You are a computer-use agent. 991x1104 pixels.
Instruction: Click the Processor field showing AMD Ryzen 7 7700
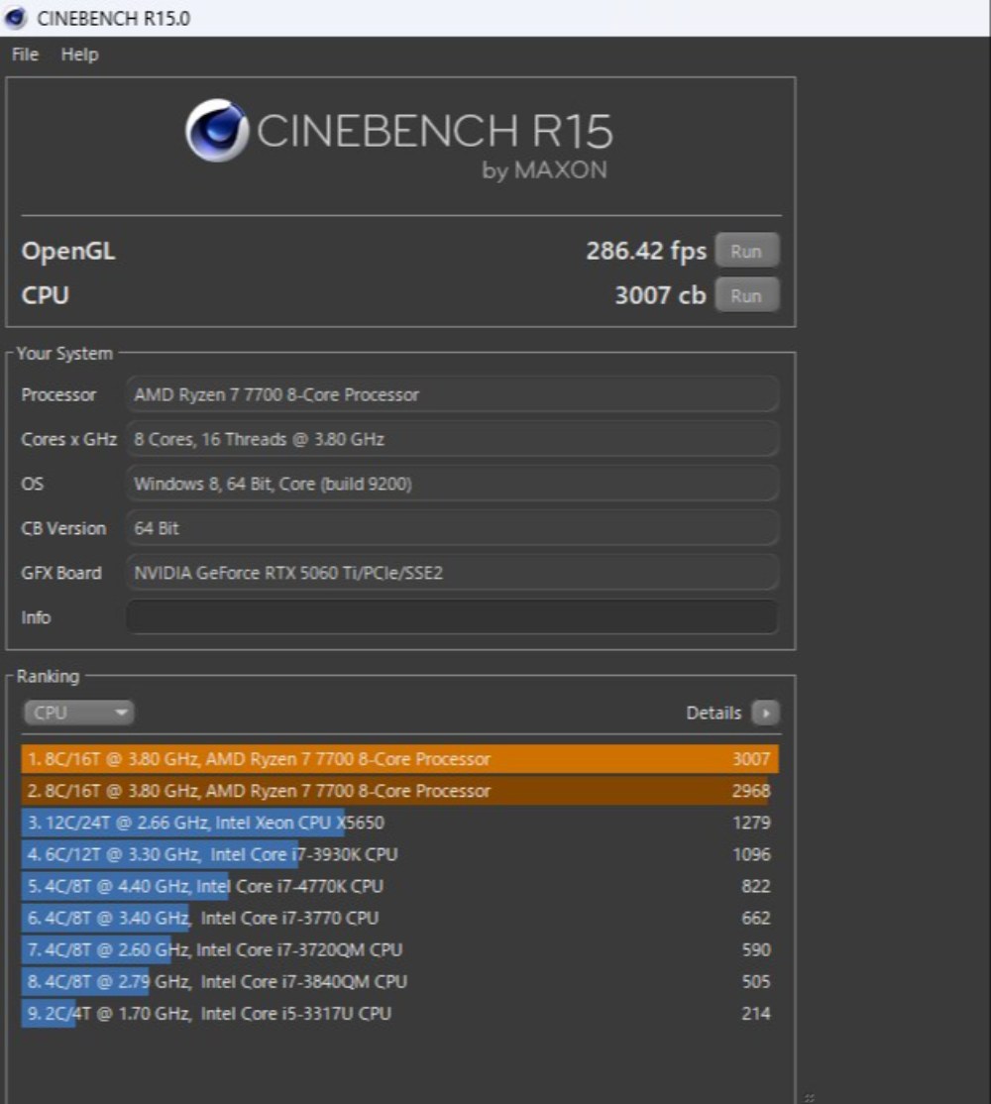453,394
